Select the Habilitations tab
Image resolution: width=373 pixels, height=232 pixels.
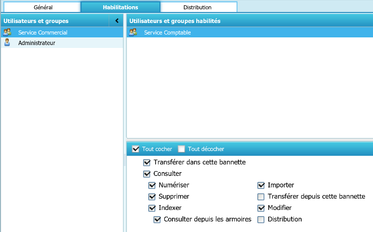120,7
